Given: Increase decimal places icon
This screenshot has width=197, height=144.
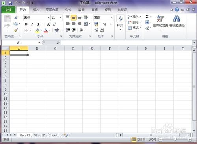Looking at the screenshot, I should coord(96,30).
